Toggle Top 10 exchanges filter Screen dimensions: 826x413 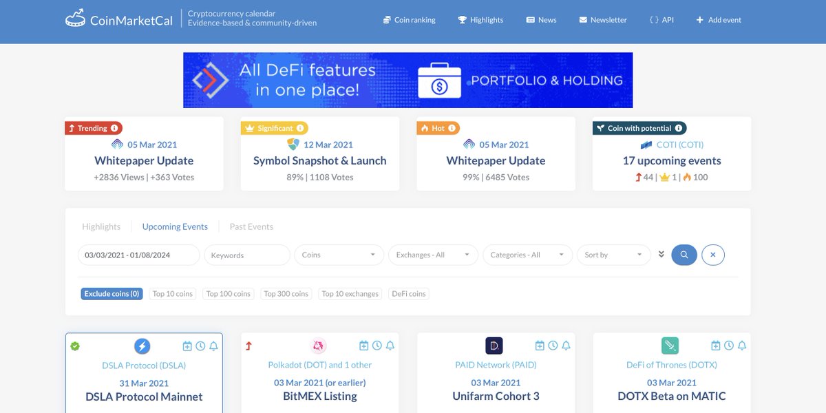coord(350,293)
